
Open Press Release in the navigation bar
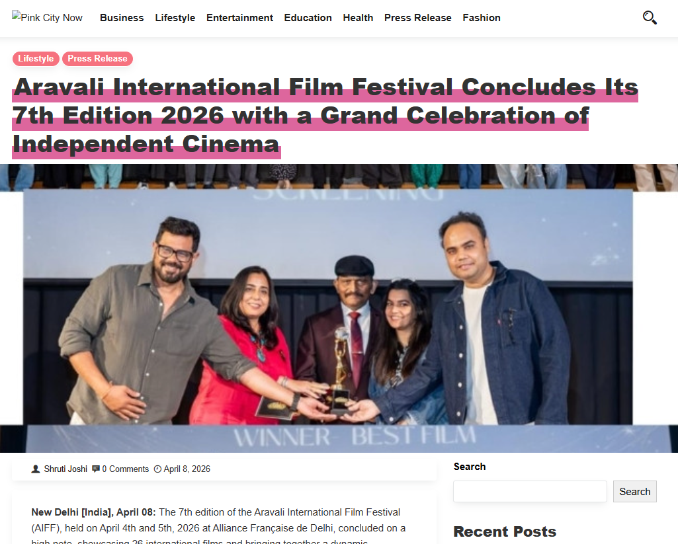pyautogui.click(x=417, y=18)
